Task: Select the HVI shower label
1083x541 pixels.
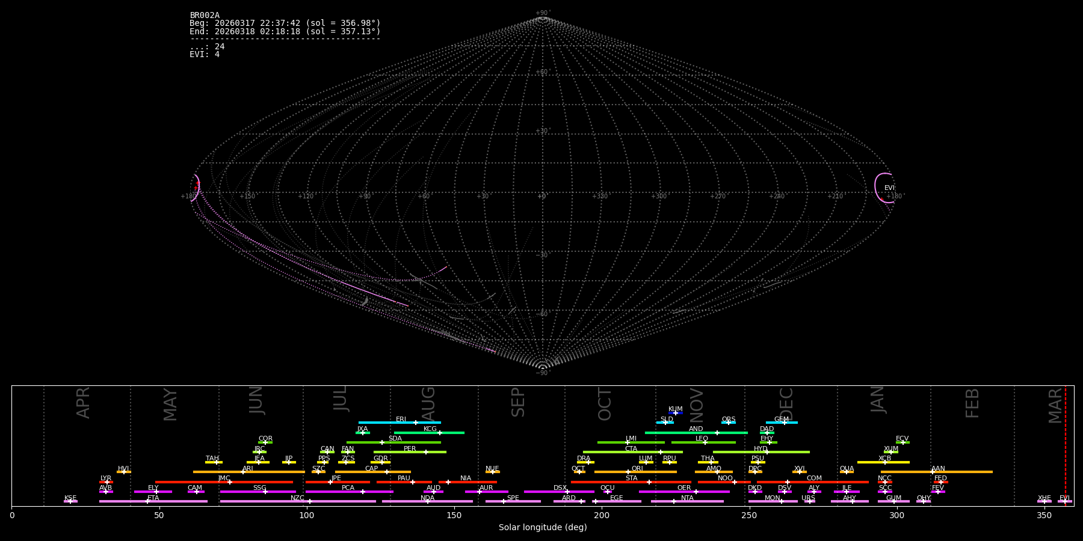Action: click(123, 468)
